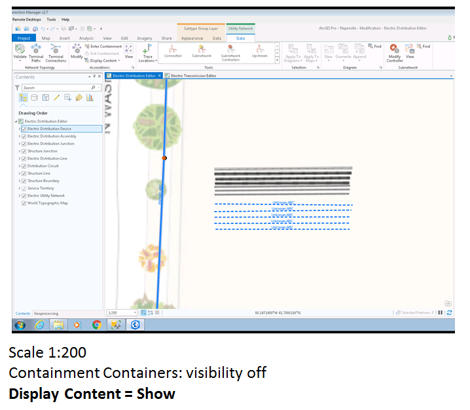Hide the World Topographic Map layer
470x410 pixels.
(x=24, y=203)
